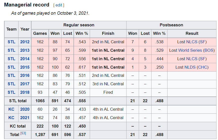218x140 pixels.
Task: Open the 2012 year link
Action: tap(25, 42)
